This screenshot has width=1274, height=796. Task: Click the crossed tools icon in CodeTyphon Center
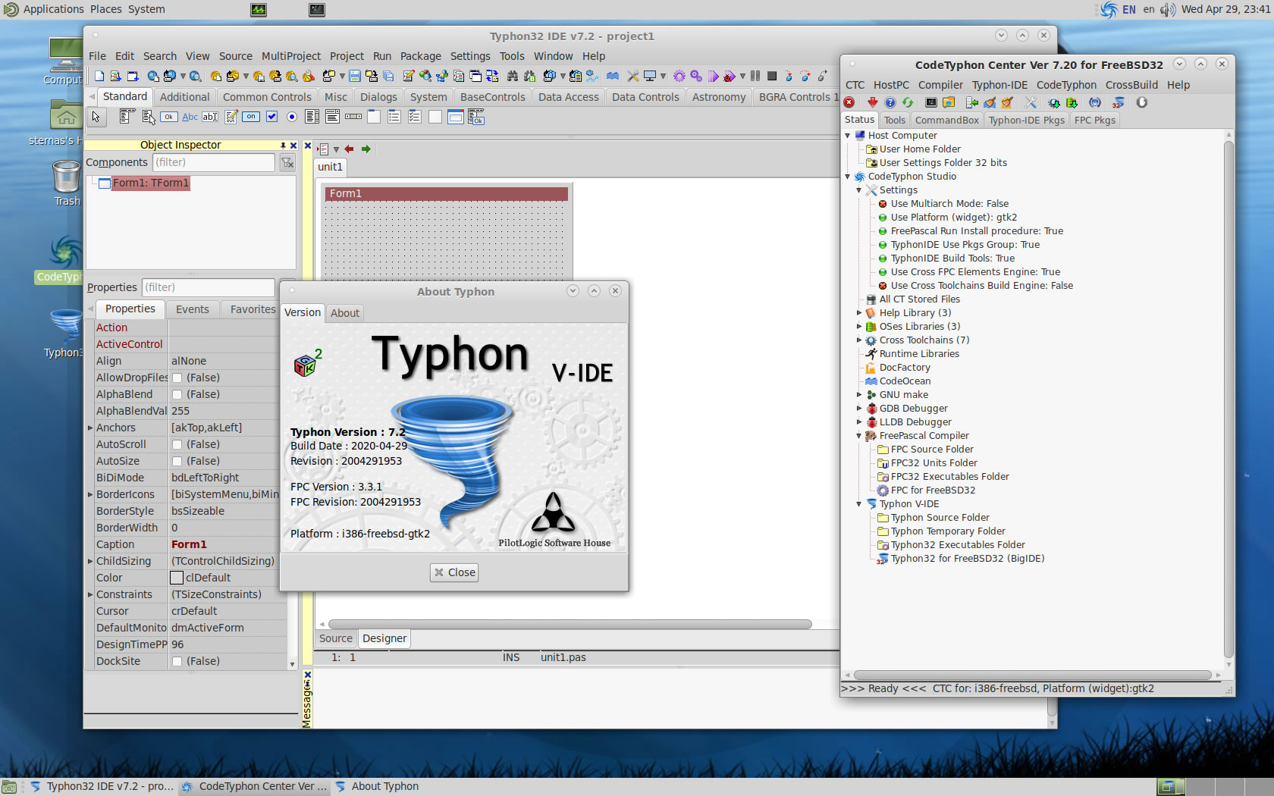[1031, 102]
